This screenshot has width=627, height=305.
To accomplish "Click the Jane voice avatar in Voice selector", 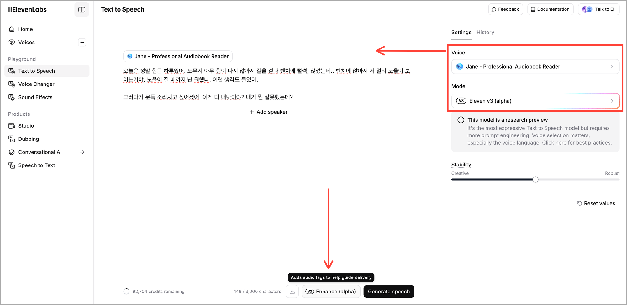I will coord(460,66).
